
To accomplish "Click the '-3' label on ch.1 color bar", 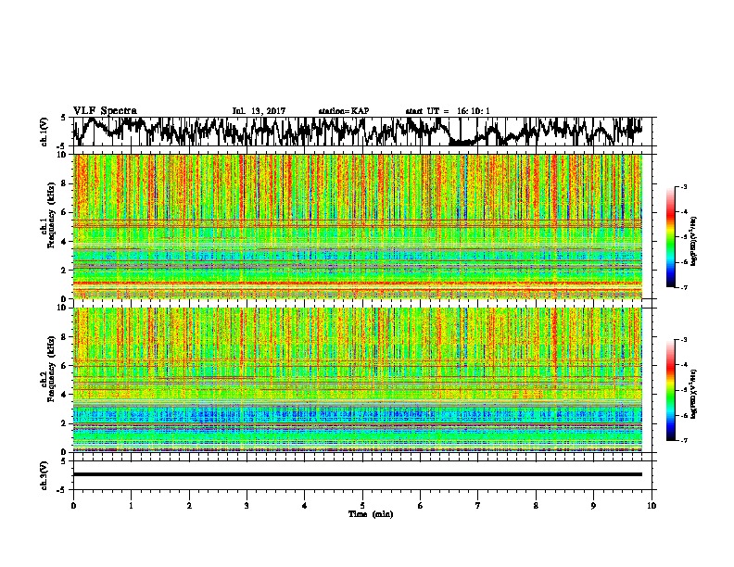I will tap(684, 186).
